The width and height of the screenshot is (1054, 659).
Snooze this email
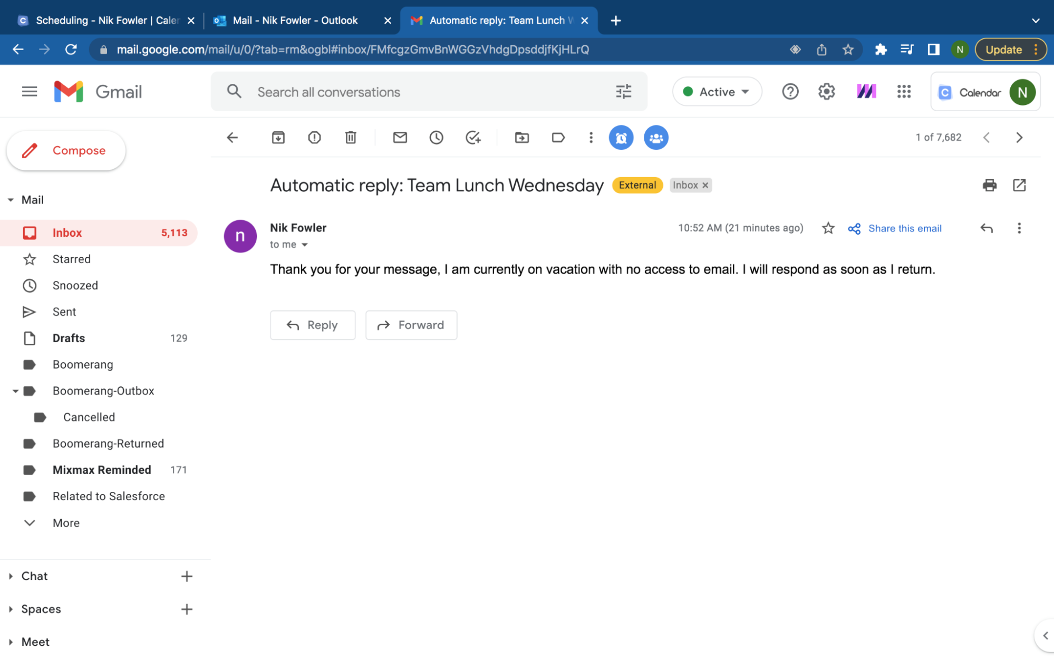point(437,138)
